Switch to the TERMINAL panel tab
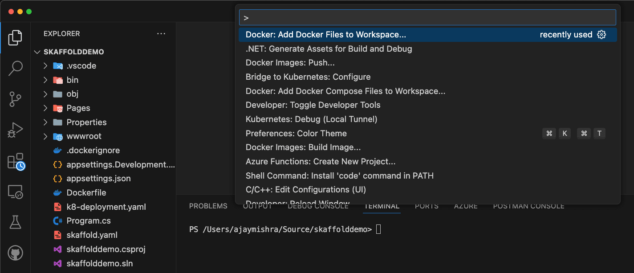Screen dimensions: 634x273 coord(382,206)
